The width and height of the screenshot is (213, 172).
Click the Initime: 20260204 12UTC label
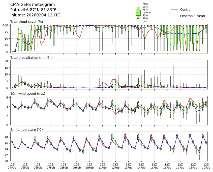click(35, 15)
